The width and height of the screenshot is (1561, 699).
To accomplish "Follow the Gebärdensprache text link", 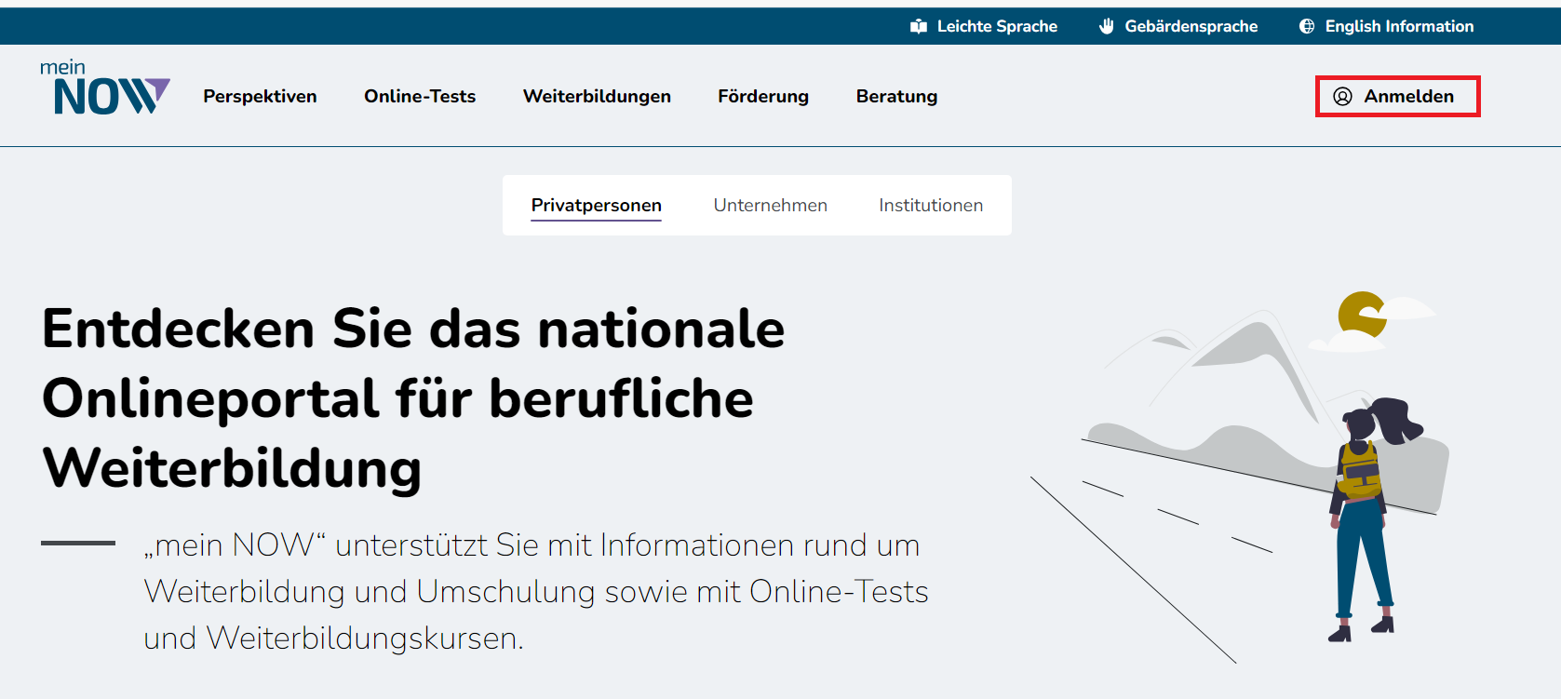I will coord(1191,26).
